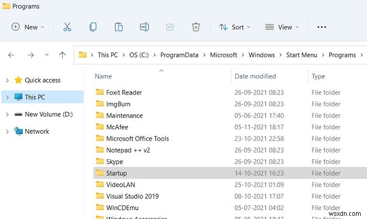Open the Sort dropdown menu
367x219 pixels.
235,27
